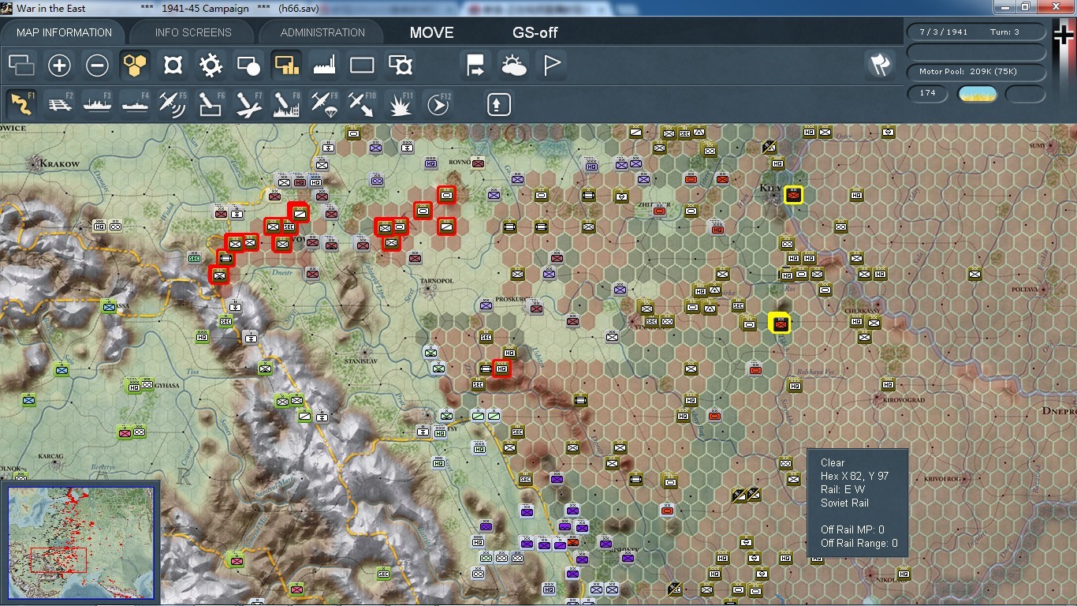
Task: Click the outlined pennant flag icon
Action: point(551,65)
